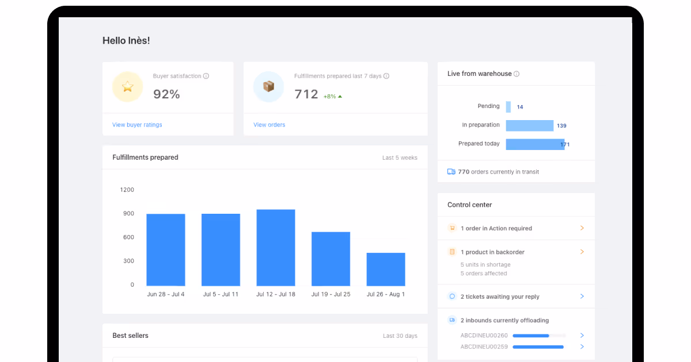The height and width of the screenshot is (362, 691).
Task: Click the backorder product icon
Action: [452, 252]
